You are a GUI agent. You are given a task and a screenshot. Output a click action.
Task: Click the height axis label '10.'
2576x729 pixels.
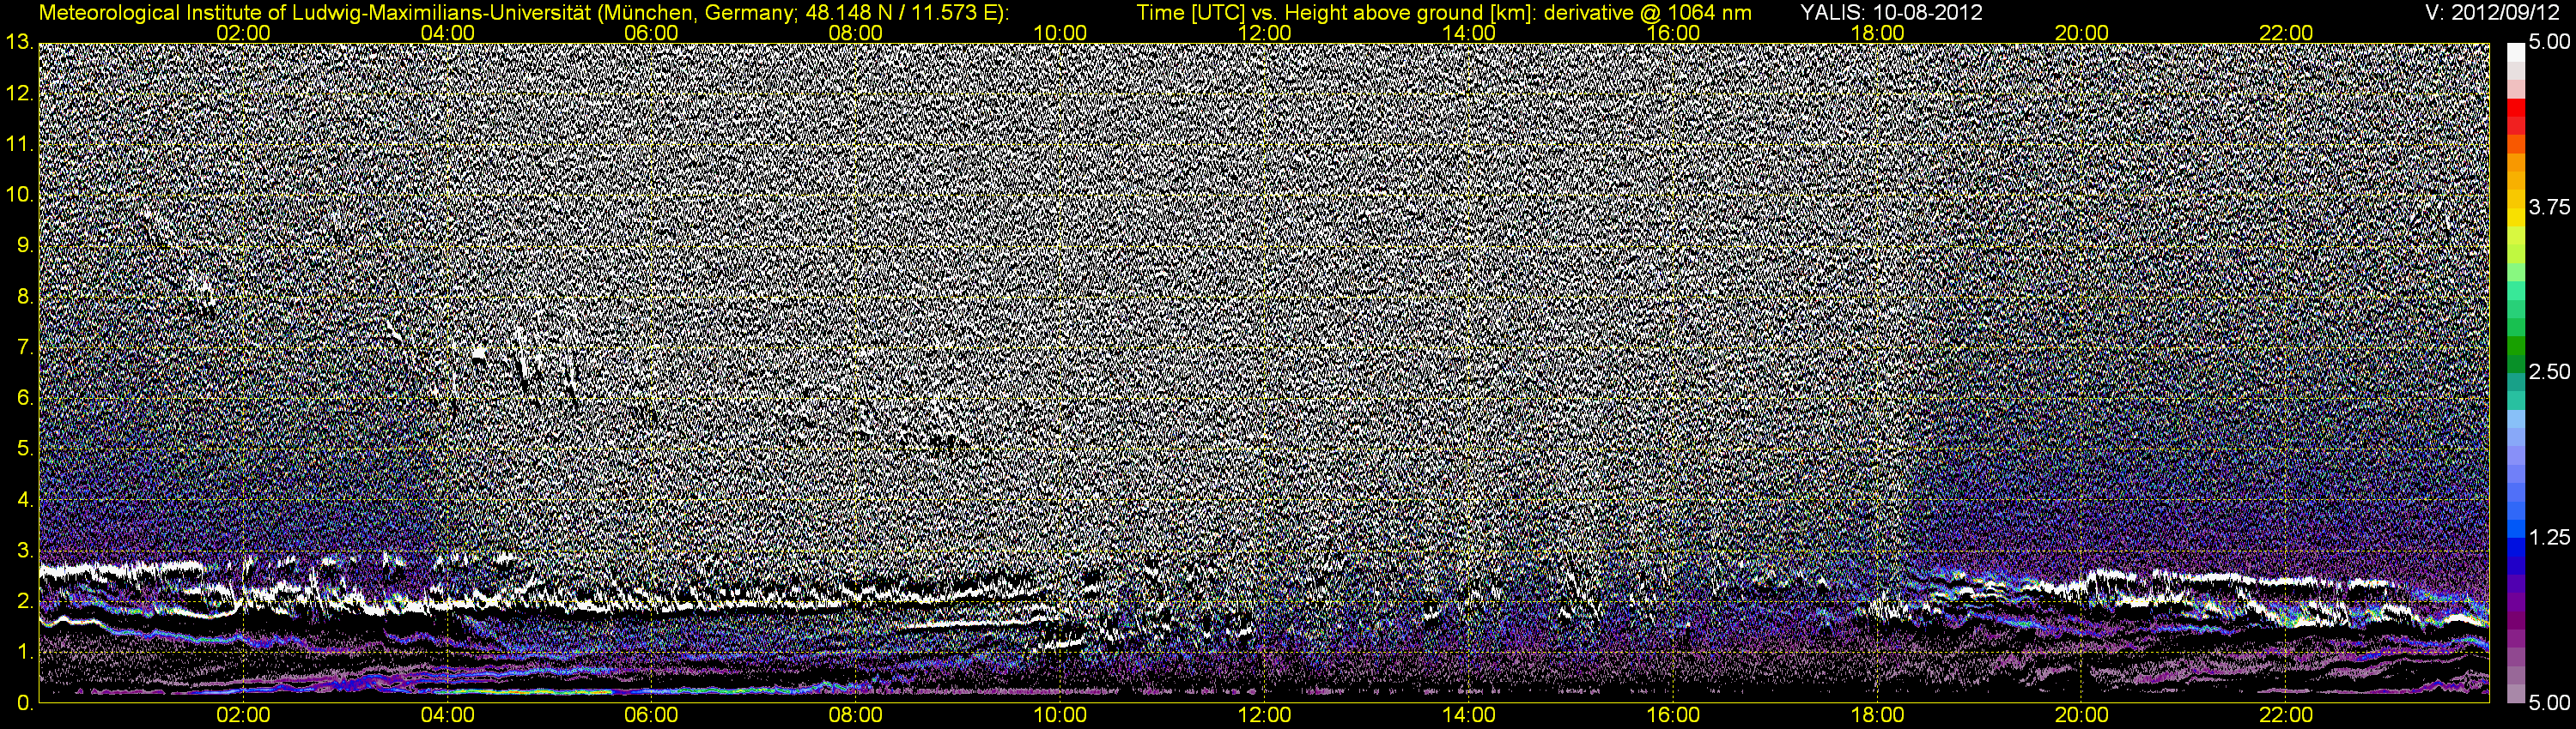point(18,195)
